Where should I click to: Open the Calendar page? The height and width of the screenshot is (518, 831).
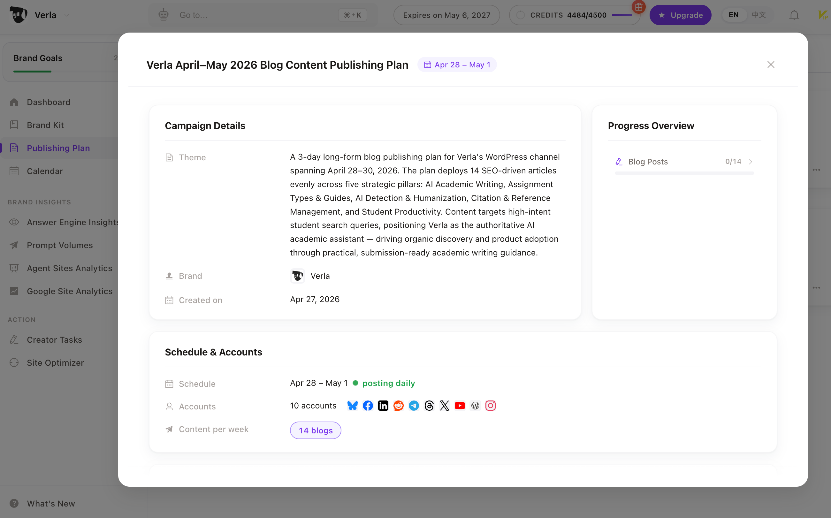[x=45, y=171]
